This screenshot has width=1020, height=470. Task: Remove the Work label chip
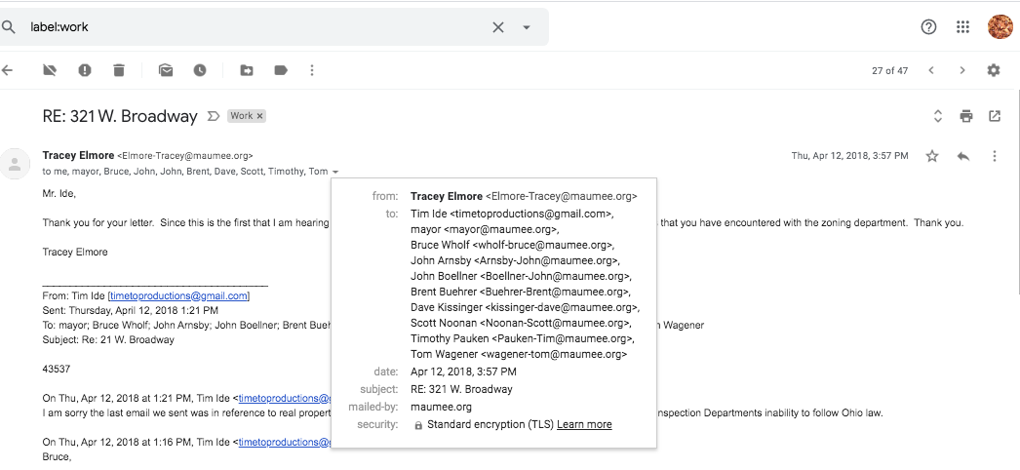point(260,116)
